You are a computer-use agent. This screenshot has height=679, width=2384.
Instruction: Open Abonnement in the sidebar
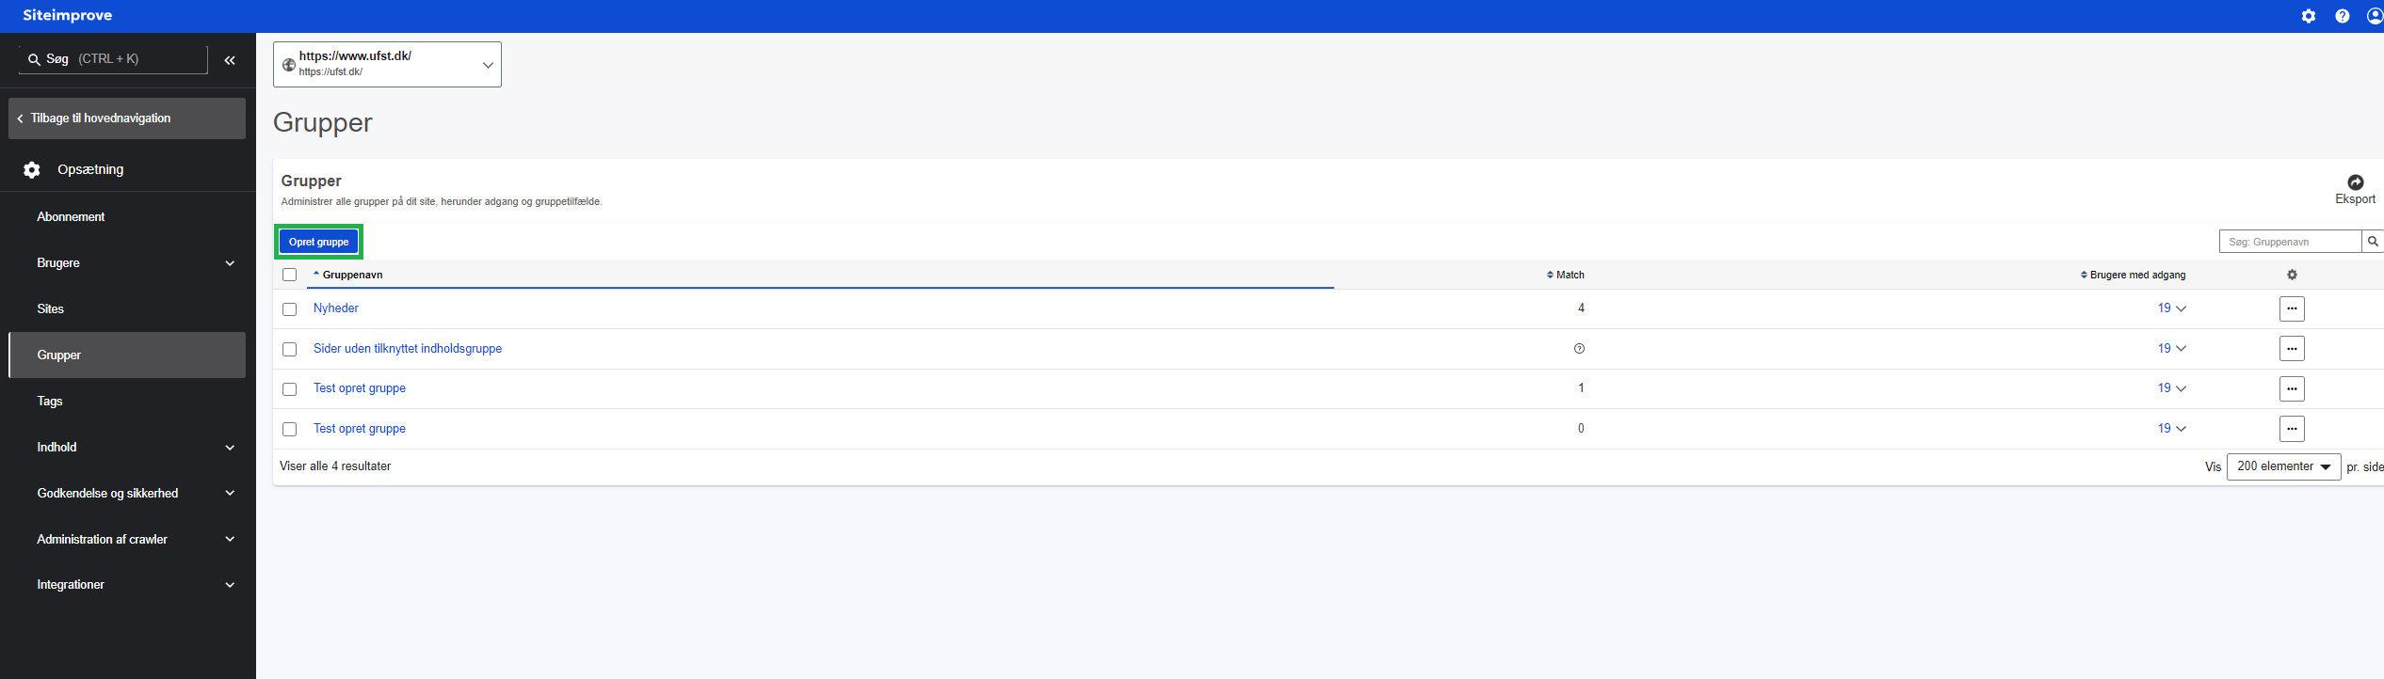(71, 217)
